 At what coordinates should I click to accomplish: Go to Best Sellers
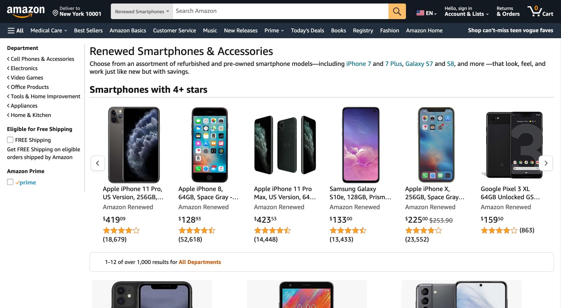pyautogui.click(x=88, y=30)
